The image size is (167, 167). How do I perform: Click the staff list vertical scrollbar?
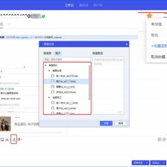pos(90,83)
